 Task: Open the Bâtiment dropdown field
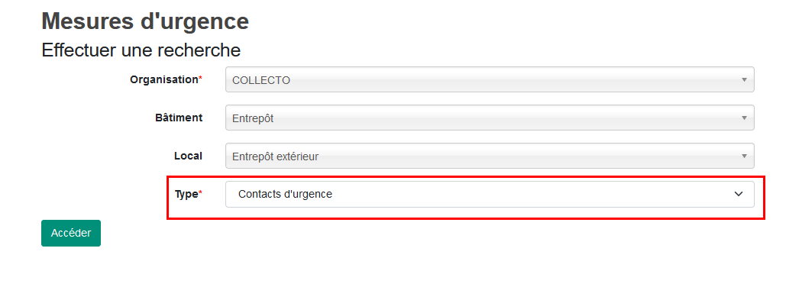[490, 118]
